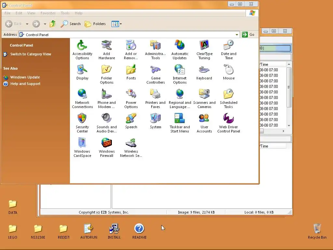Image resolution: width=333 pixels, height=250 pixels.
Task: Expand the Forward history dropdown arrow
Action: (x=45, y=24)
